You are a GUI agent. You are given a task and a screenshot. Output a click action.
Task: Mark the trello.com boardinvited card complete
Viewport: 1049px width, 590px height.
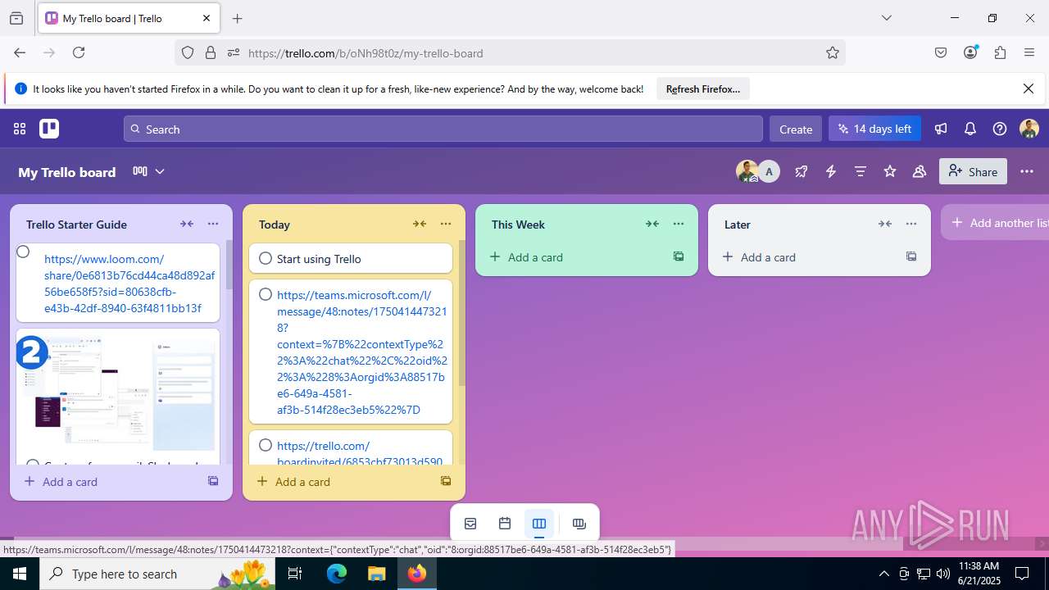pos(266,445)
